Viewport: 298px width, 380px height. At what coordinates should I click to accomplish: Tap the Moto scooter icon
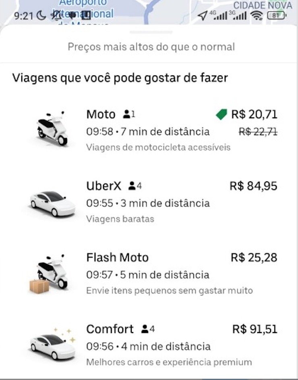coord(52,128)
